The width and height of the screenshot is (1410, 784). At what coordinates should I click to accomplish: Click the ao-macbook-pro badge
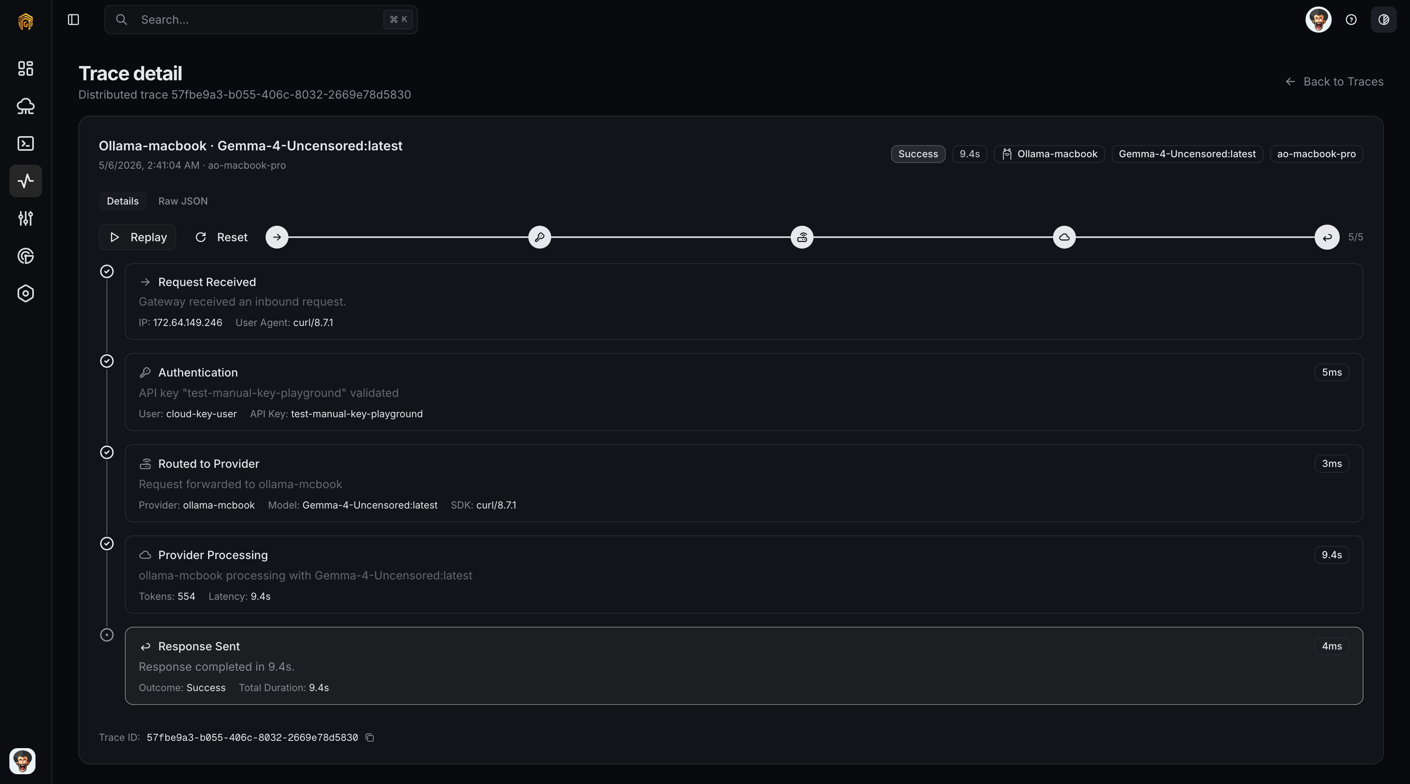click(1316, 154)
